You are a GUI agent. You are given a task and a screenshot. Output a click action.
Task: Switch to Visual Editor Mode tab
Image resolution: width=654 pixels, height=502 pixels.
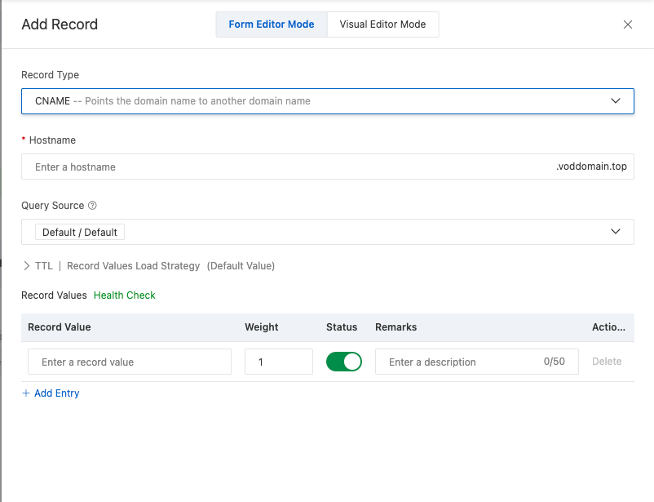pos(382,24)
